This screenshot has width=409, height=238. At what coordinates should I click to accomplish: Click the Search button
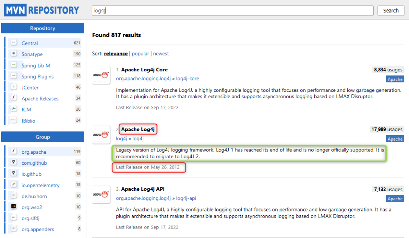pyautogui.click(x=391, y=11)
